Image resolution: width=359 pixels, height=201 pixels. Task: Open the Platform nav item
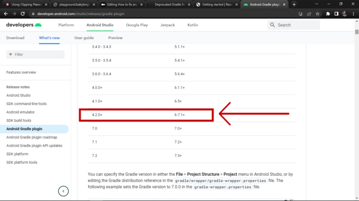coord(66,25)
